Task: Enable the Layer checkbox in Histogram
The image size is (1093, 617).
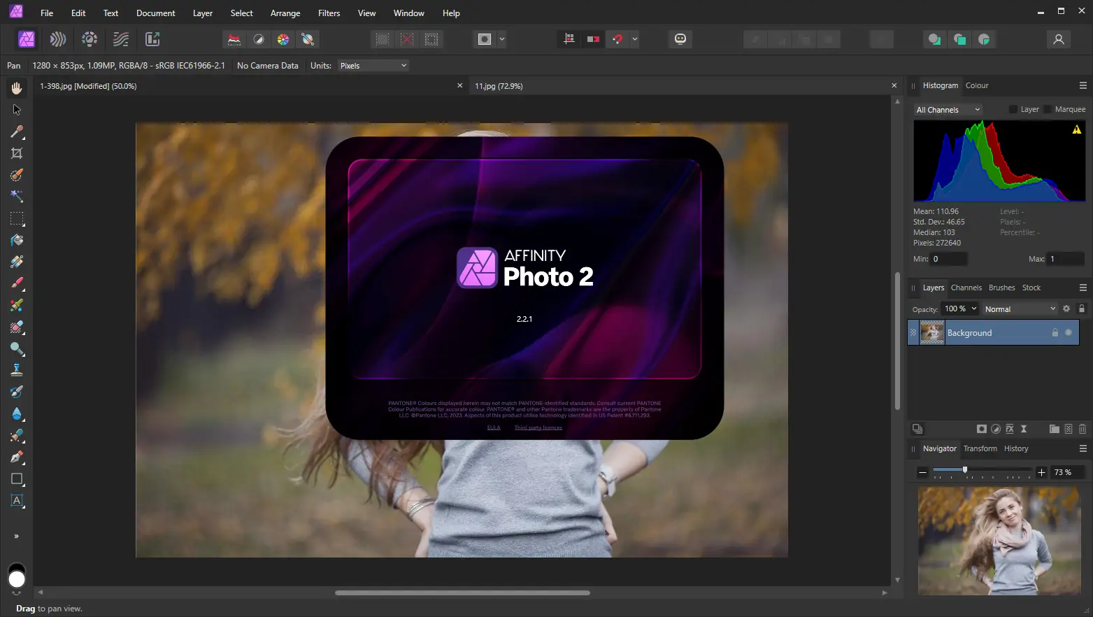Action: click(1013, 109)
